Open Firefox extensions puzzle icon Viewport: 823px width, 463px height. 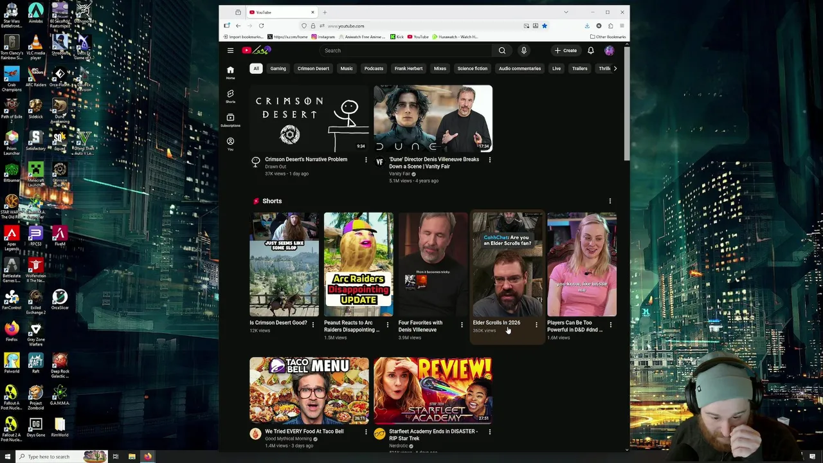(x=610, y=26)
